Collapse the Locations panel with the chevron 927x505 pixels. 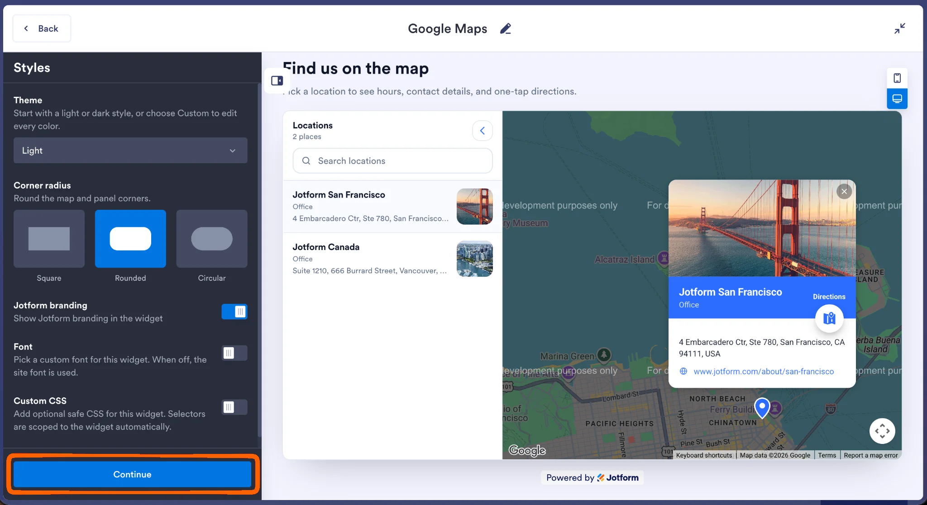[x=483, y=131]
